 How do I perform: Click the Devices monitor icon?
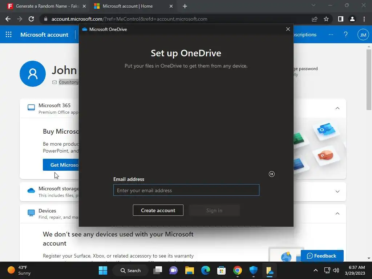31,213
